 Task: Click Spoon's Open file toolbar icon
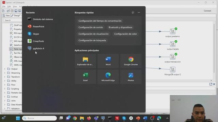(8, 11)
